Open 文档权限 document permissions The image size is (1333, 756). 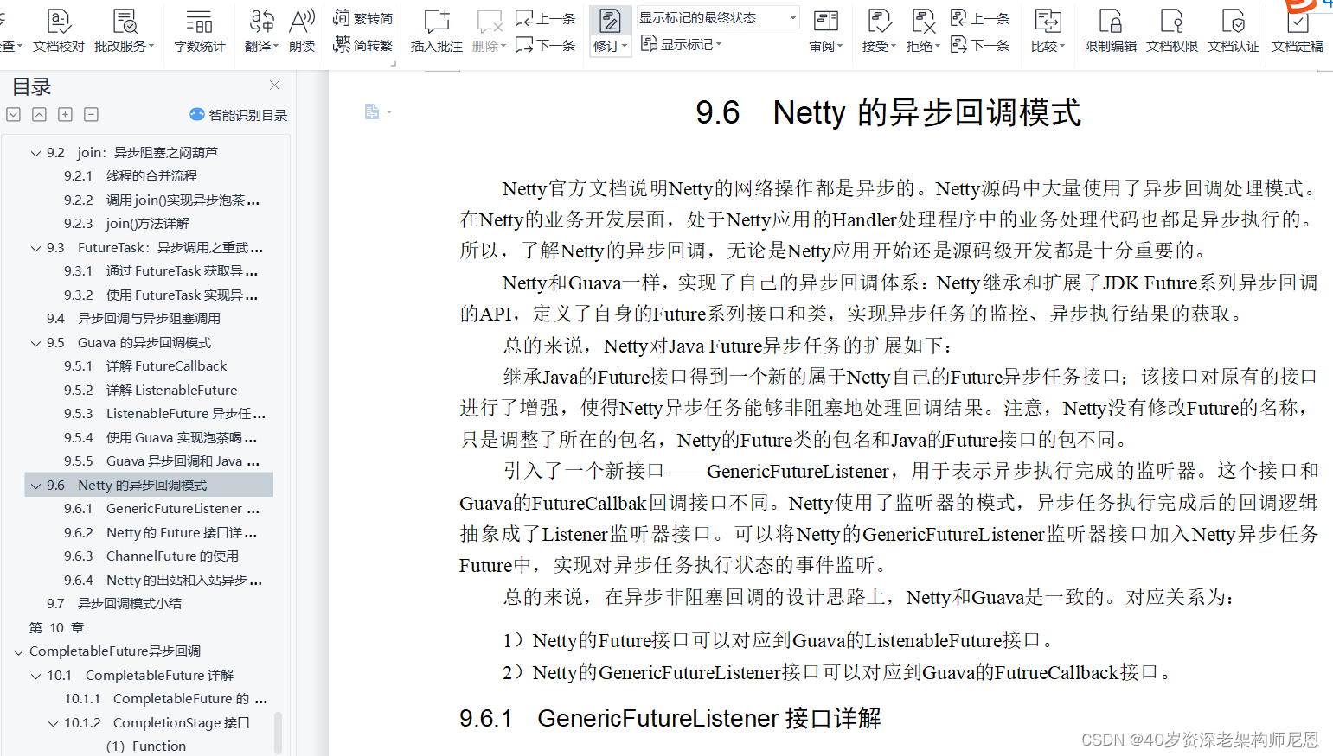pyautogui.click(x=1172, y=30)
